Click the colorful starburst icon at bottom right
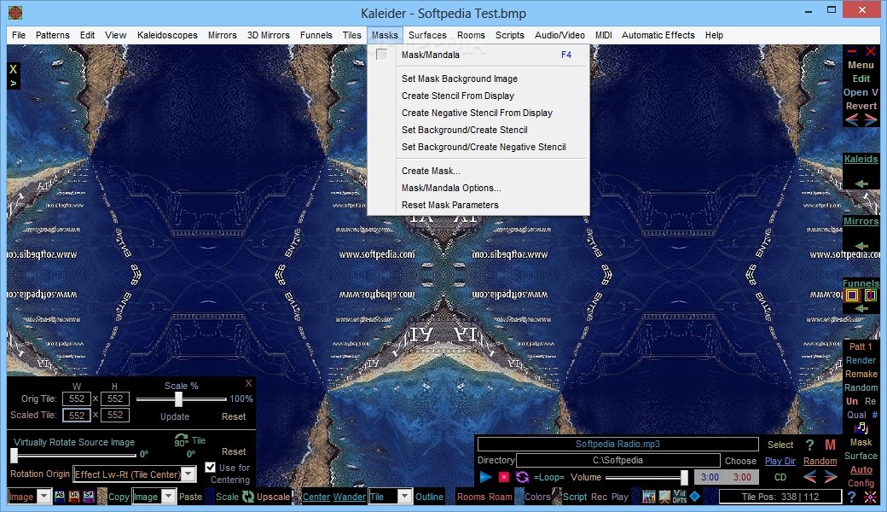This screenshot has height=512, width=887. coord(871,497)
